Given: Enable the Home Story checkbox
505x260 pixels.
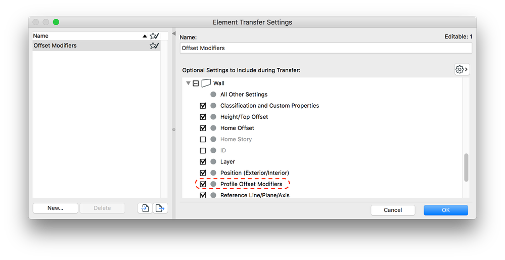Looking at the screenshot, I should tap(203, 139).
